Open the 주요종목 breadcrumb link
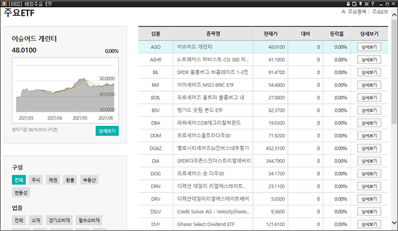The height and width of the screenshot is (231, 398). 357,12
